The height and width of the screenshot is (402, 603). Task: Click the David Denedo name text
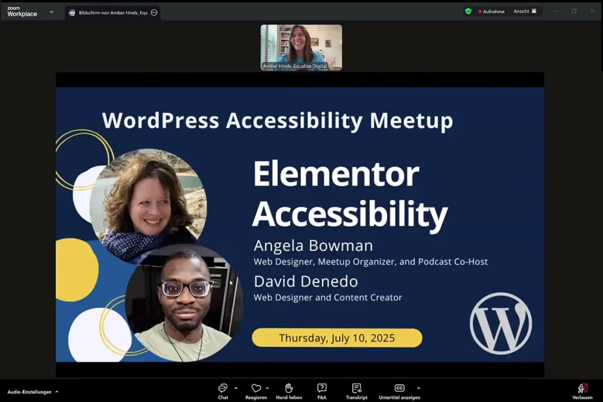coord(306,281)
